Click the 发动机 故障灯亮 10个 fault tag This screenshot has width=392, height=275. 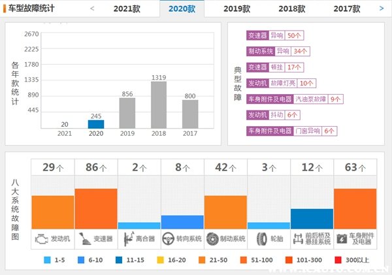click(281, 83)
